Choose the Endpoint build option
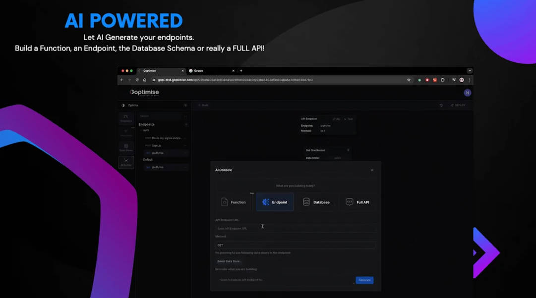The width and height of the screenshot is (536, 298). (275, 202)
